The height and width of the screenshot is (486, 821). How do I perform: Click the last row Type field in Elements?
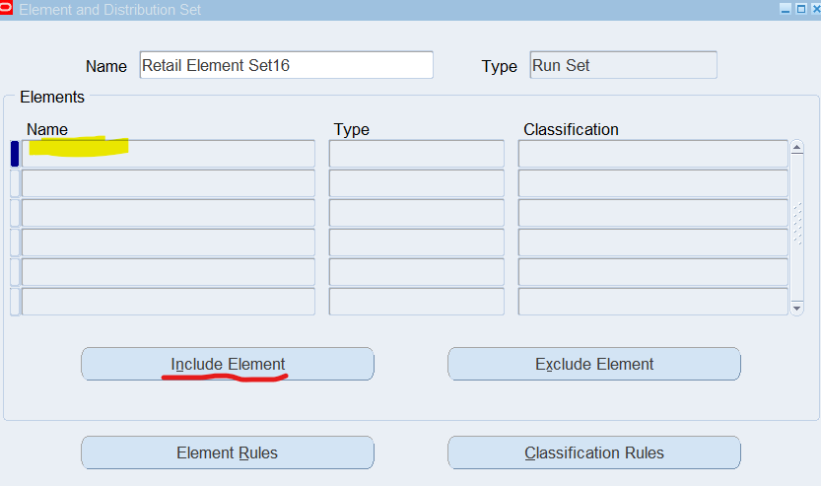pyautogui.click(x=416, y=302)
